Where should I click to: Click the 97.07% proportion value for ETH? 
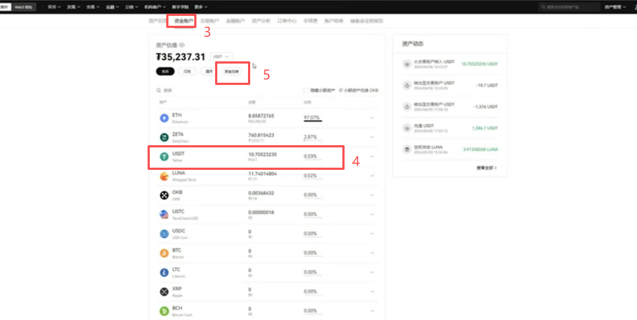pos(312,118)
